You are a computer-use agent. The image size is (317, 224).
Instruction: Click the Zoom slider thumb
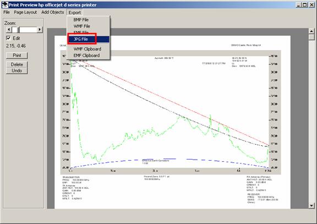coord(15,30)
